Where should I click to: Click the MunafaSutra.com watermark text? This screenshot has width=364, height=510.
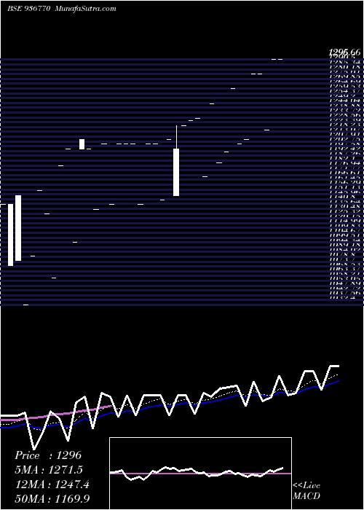(x=86, y=9)
